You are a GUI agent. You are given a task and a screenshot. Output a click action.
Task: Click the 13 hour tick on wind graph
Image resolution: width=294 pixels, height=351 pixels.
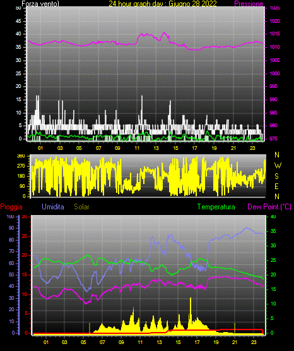156,148
